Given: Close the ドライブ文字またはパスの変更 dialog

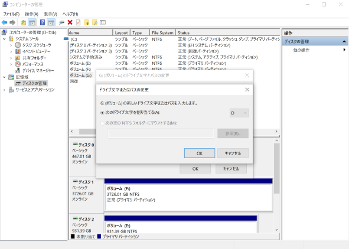Looking at the screenshot, I should click(247, 90).
